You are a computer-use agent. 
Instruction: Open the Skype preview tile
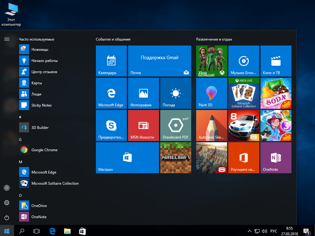pos(111,126)
